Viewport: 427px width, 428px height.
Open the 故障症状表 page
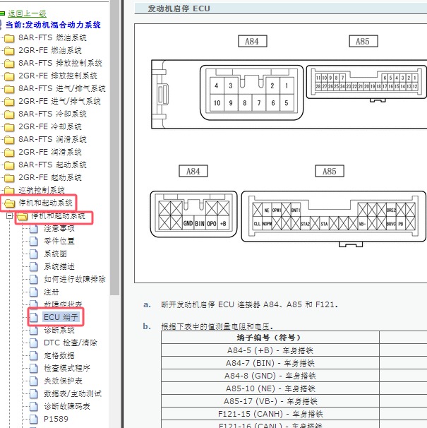point(63,304)
